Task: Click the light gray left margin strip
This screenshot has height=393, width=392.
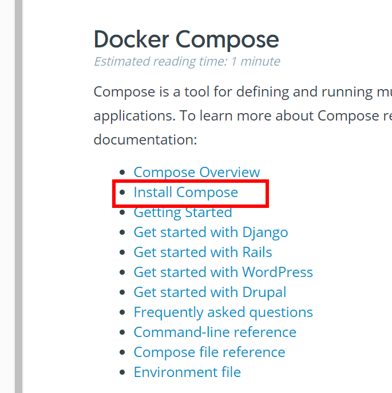Action: coord(7,196)
